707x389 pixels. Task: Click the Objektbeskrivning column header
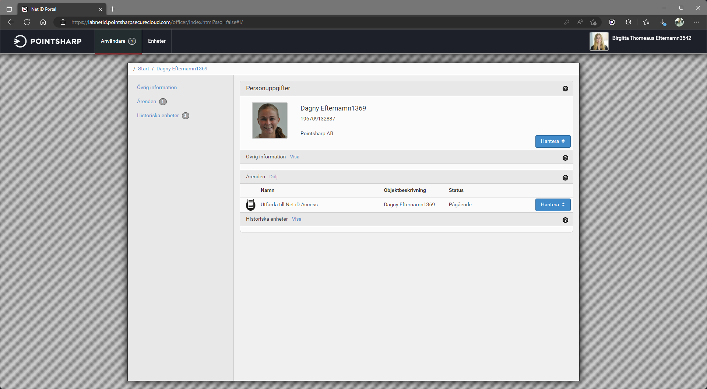(x=405, y=190)
